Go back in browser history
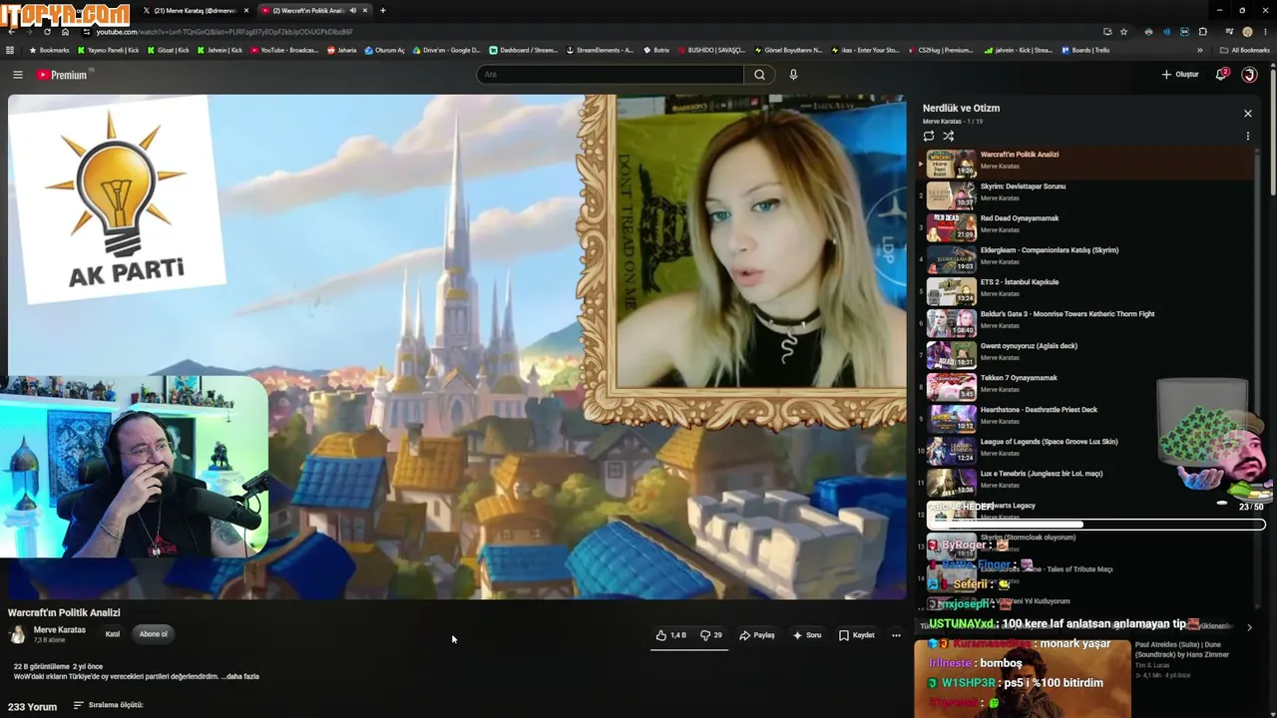This screenshot has width=1277, height=718. click(x=11, y=32)
